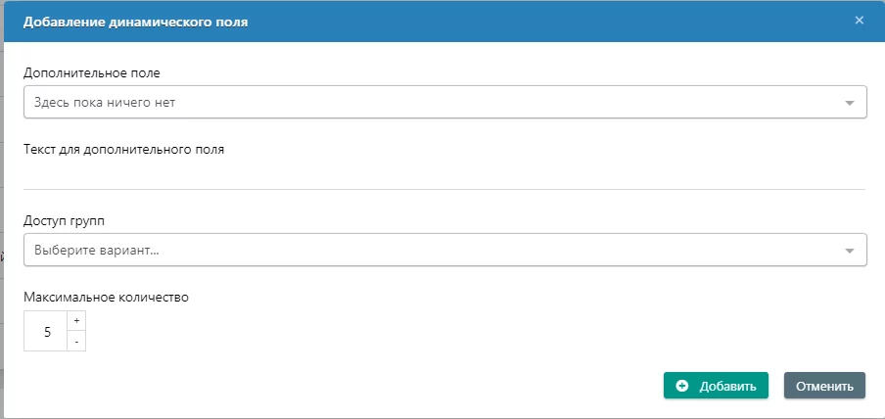
Task: Close the dynamic field dialog with X
Action: tap(859, 21)
